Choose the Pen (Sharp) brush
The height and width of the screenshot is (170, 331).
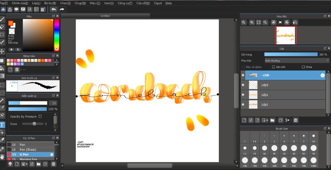click(30, 150)
